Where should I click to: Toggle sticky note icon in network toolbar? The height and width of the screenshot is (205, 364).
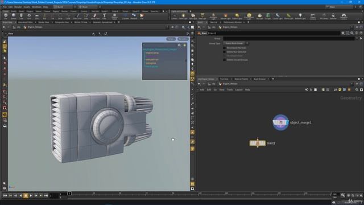pyautogui.click(x=340, y=90)
